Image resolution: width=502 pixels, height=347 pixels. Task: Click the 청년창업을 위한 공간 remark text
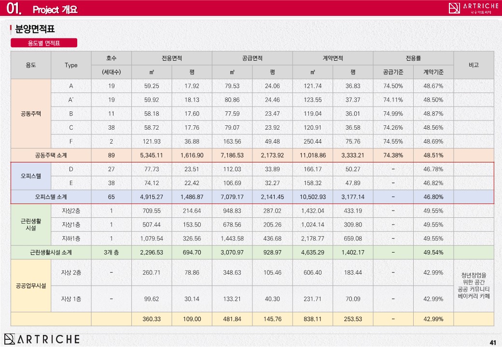pyautogui.click(x=474, y=278)
